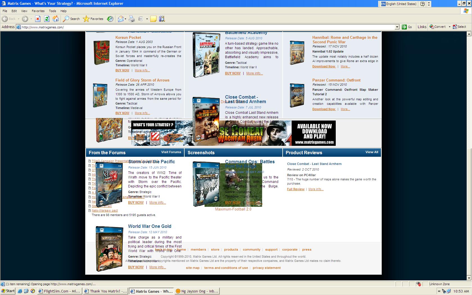Click the Start button
This screenshot has width=472, height=295.
click(8, 291)
